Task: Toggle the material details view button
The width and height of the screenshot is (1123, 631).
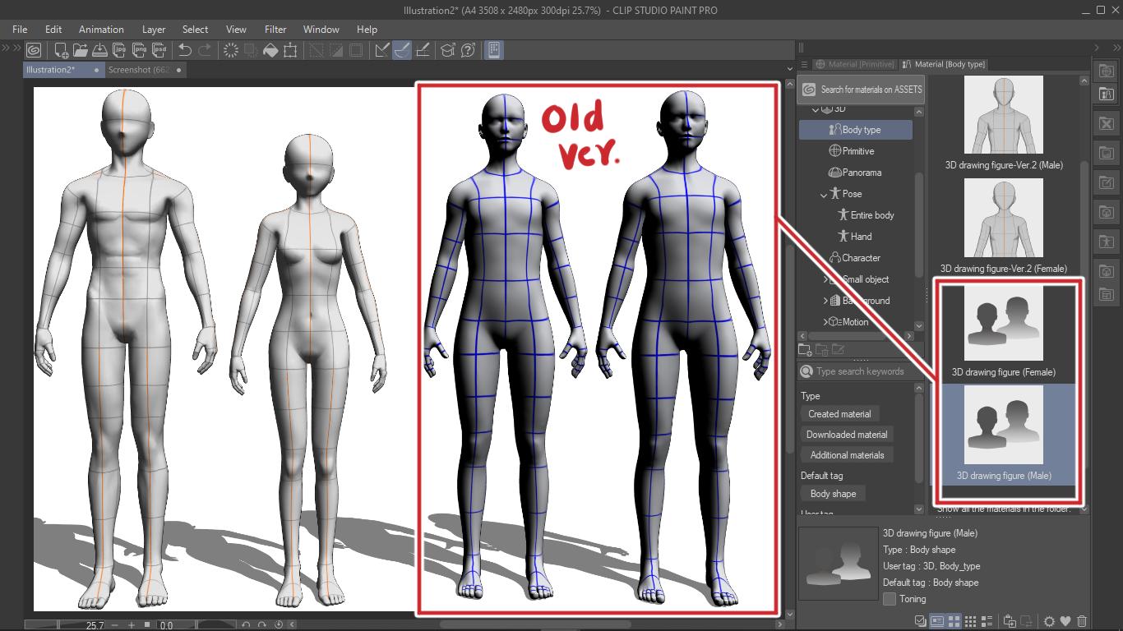Action: click(937, 621)
